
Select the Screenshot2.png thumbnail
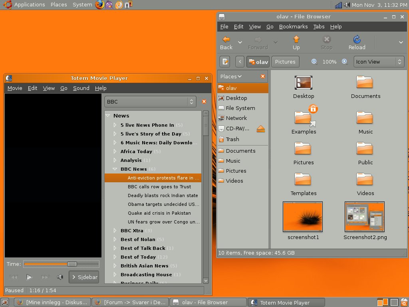[x=364, y=217]
